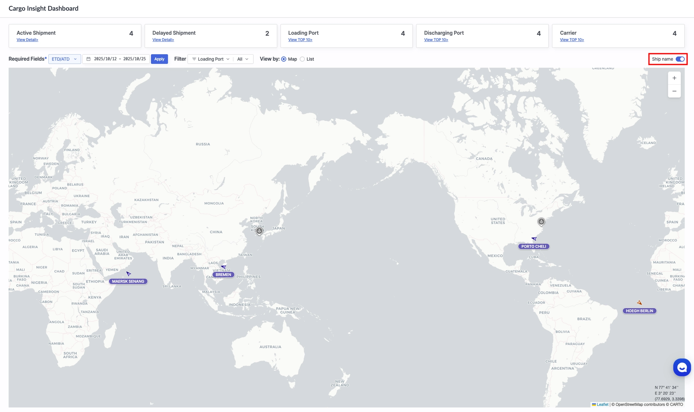The height and width of the screenshot is (412, 694).
Task: Zoom in the map with plus button
Action: point(674,78)
